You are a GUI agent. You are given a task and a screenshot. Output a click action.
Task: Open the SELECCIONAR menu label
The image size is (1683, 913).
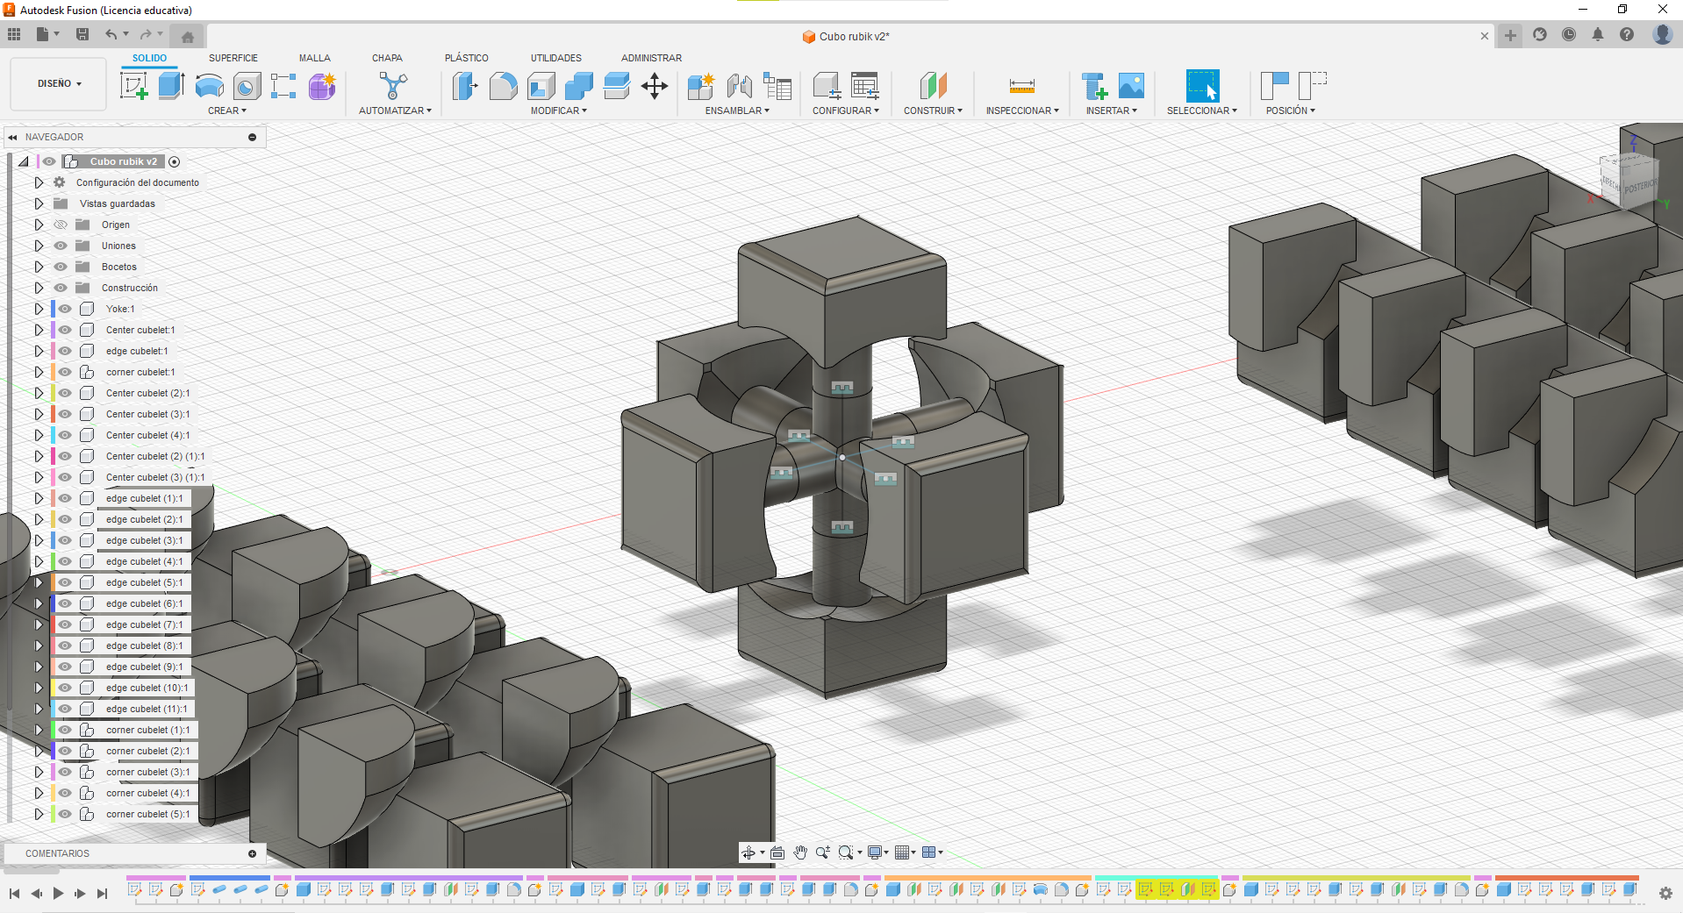point(1202,111)
